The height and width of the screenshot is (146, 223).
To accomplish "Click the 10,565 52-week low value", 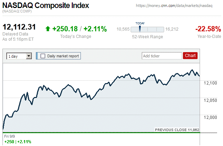I will [x=123, y=29].
